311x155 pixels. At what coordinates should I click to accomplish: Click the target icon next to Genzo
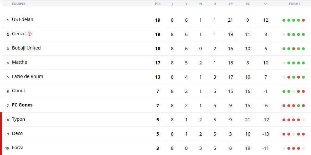30,34
